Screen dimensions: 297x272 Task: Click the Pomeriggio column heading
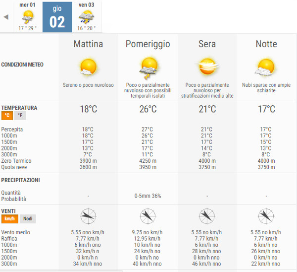148,45
